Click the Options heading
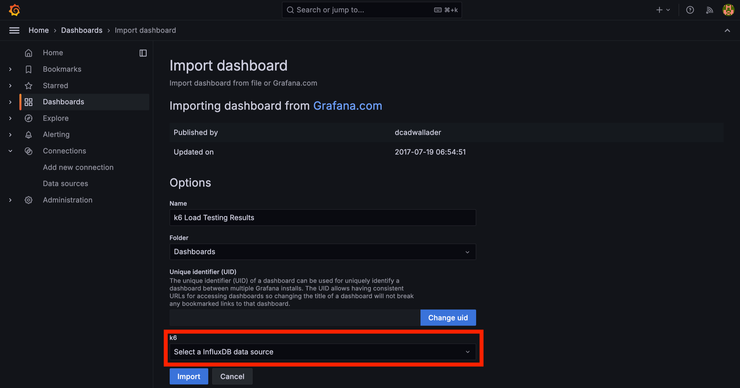 190,183
